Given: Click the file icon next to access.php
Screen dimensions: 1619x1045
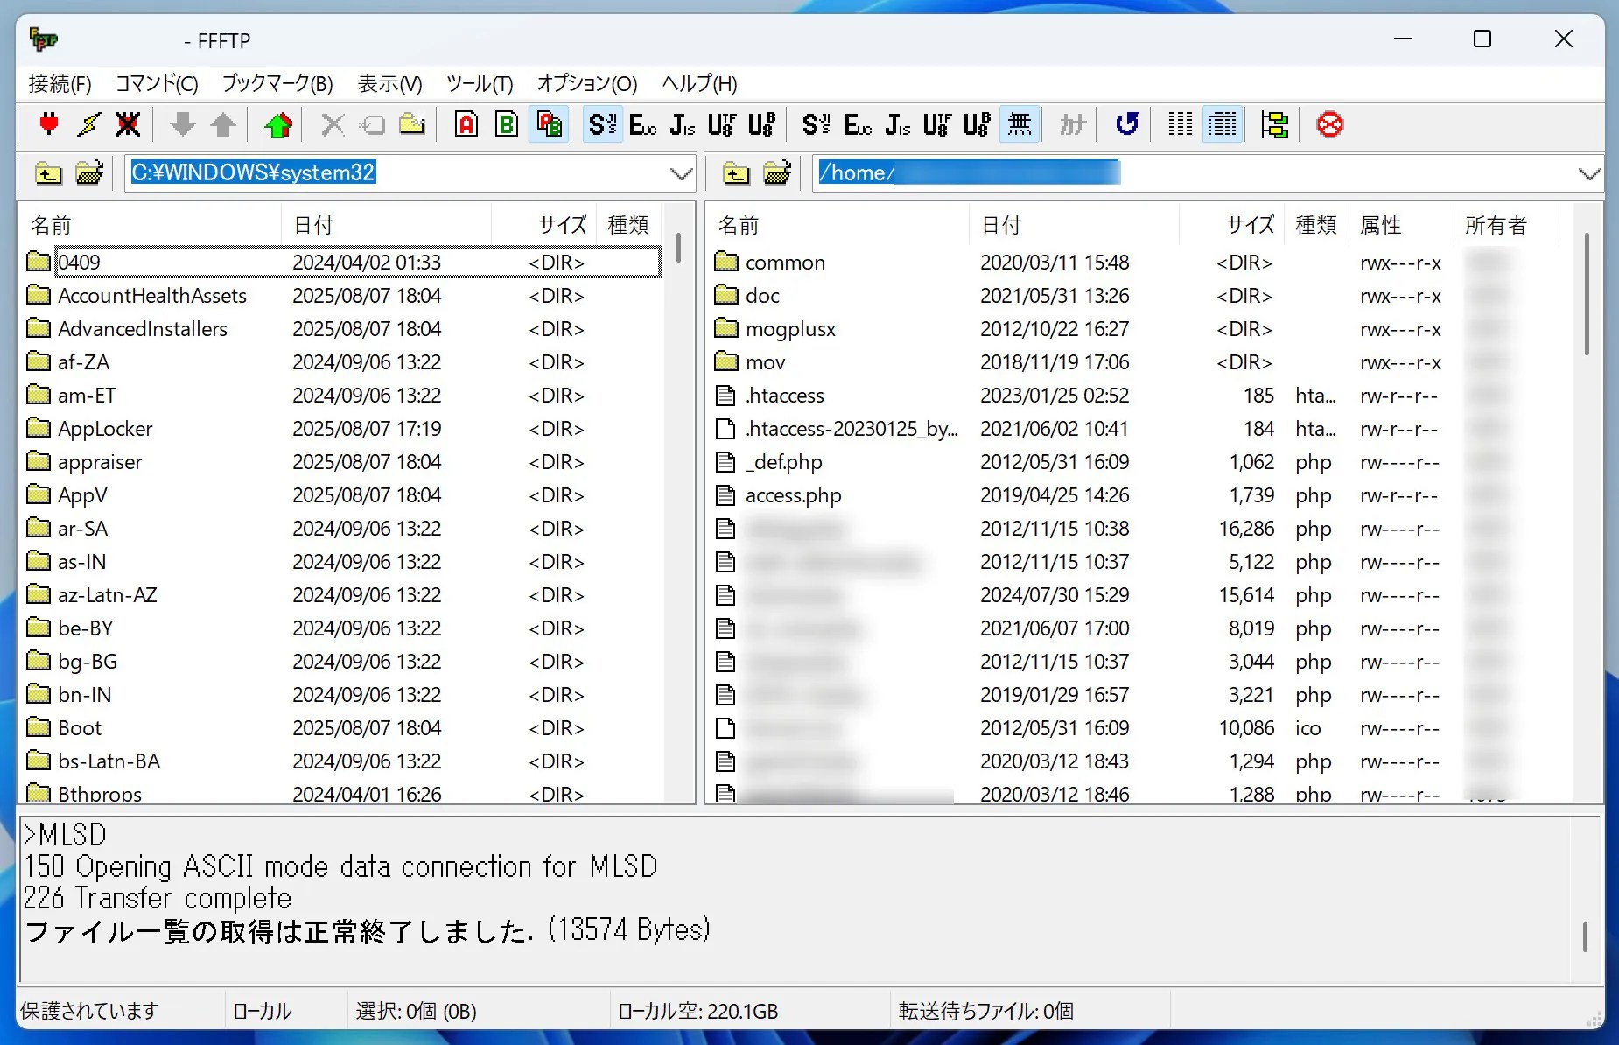Looking at the screenshot, I should click(725, 495).
